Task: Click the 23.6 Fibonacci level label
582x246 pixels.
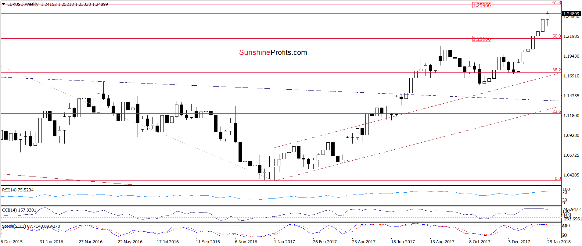Action: (556, 111)
